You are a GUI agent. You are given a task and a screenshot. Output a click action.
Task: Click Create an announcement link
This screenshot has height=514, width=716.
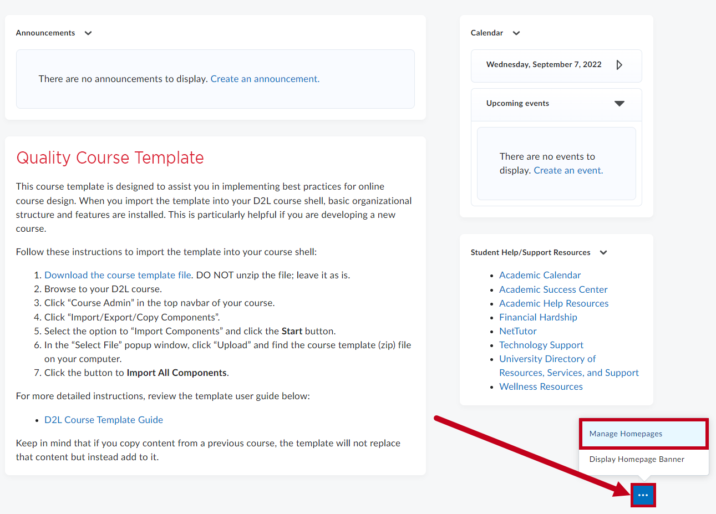pos(264,79)
